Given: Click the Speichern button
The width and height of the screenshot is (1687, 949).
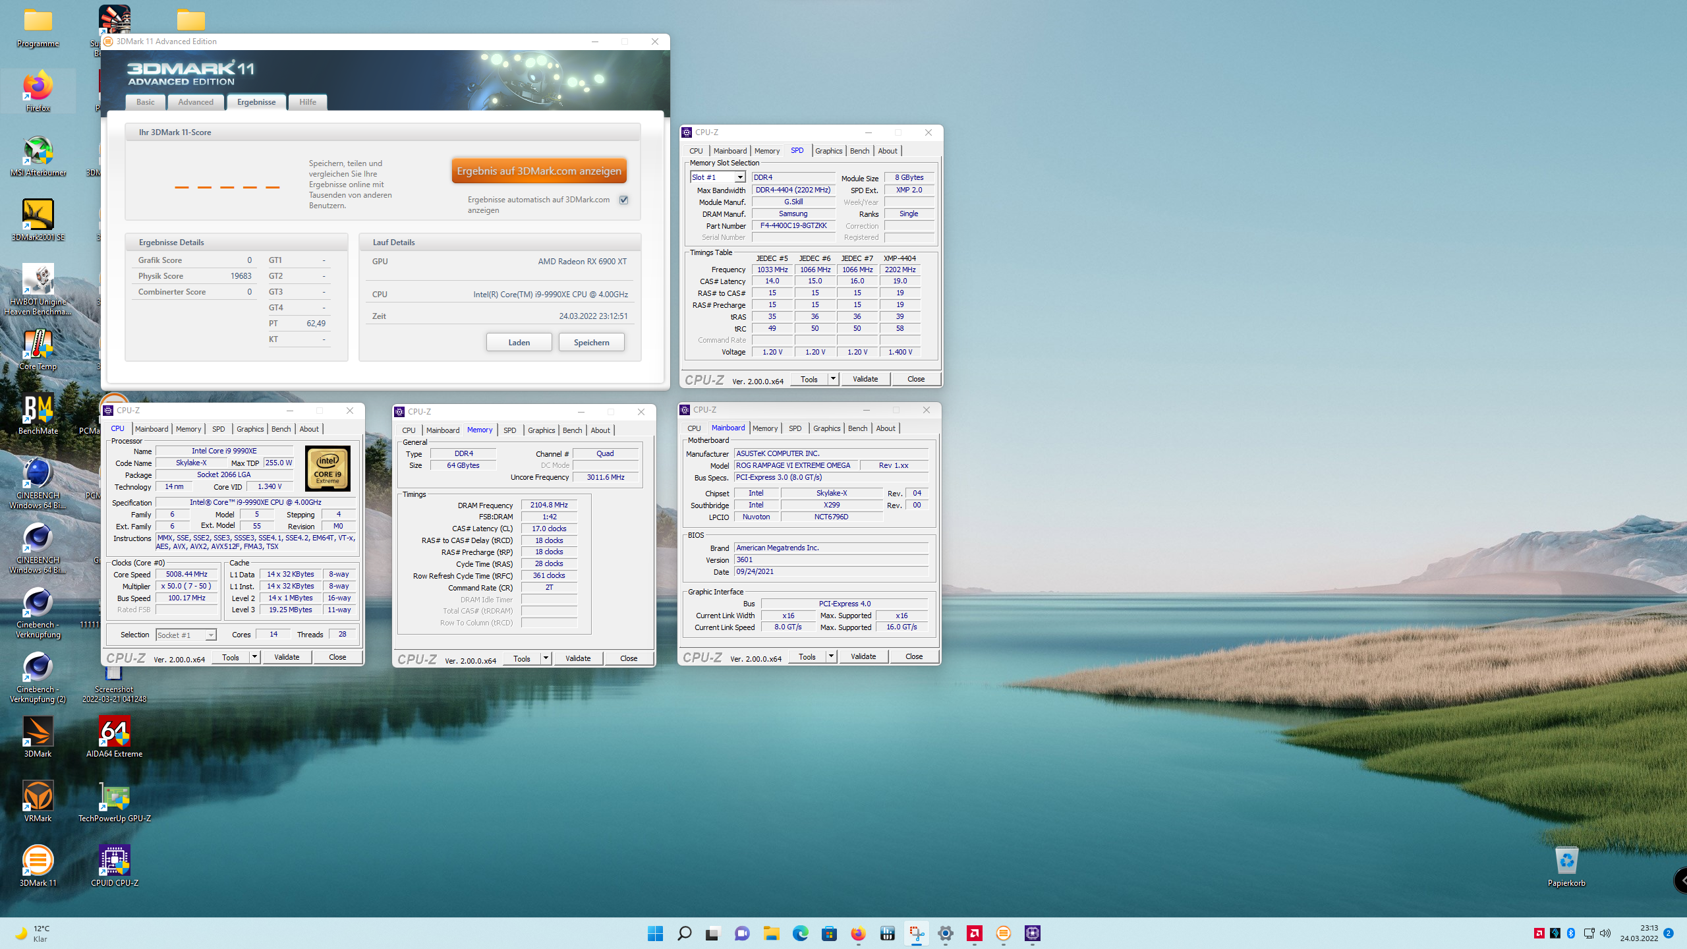Looking at the screenshot, I should (x=592, y=343).
